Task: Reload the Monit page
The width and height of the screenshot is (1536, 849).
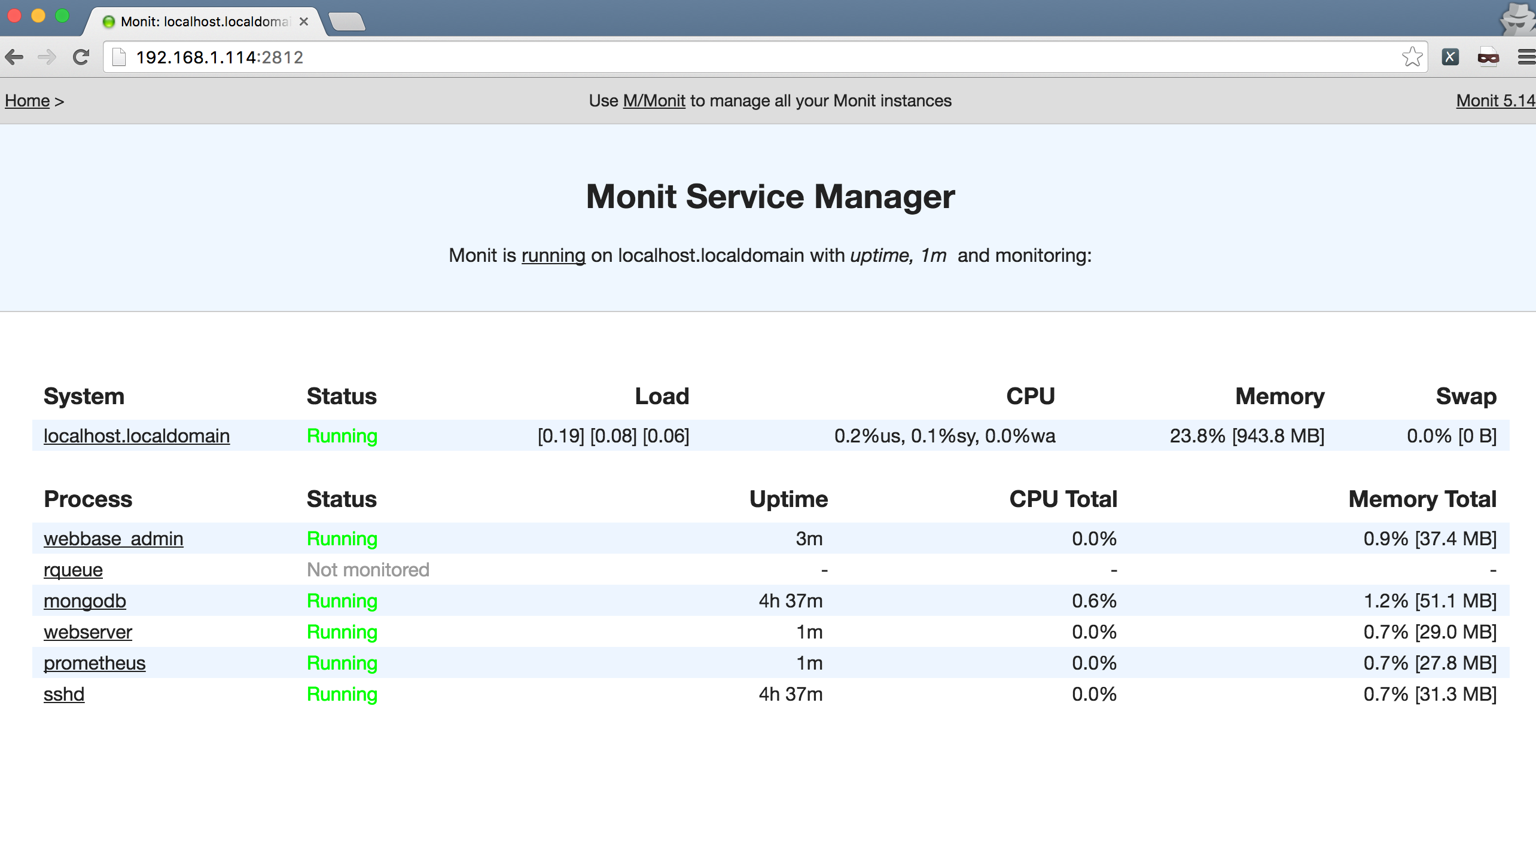Action: click(81, 57)
